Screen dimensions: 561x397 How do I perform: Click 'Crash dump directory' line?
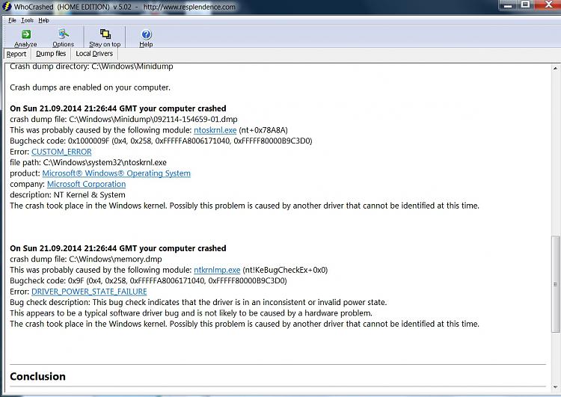(x=91, y=67)
